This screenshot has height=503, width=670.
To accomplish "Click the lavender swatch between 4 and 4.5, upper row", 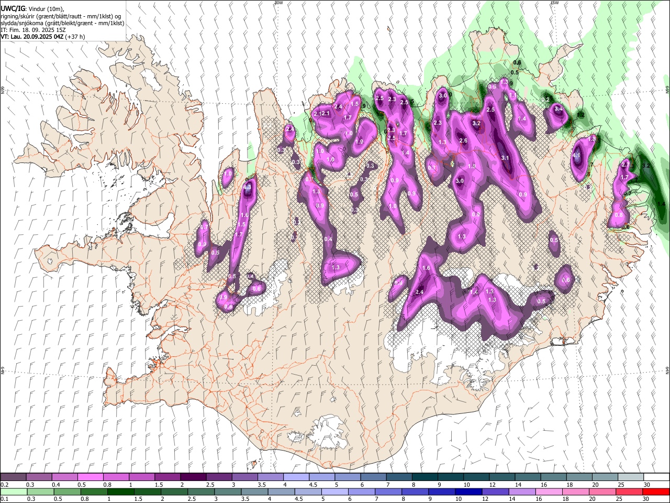I will [x=296, y=477].
